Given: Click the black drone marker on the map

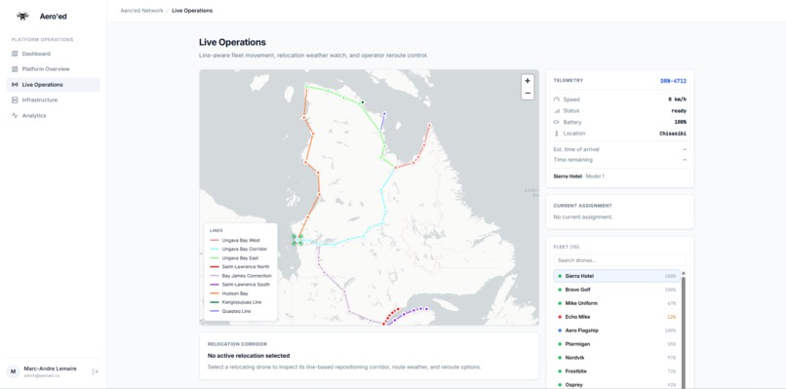Looking at the screenshot, I should pyautogui.click(x=363, y=102).
